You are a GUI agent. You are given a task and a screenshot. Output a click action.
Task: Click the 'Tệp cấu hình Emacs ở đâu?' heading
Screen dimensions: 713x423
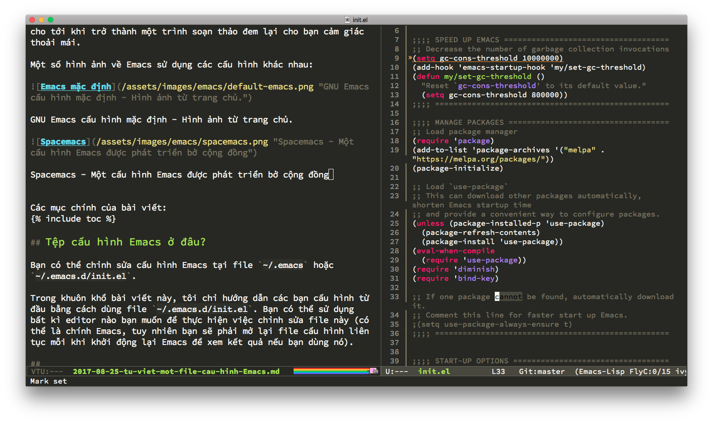tap(125, 242)
